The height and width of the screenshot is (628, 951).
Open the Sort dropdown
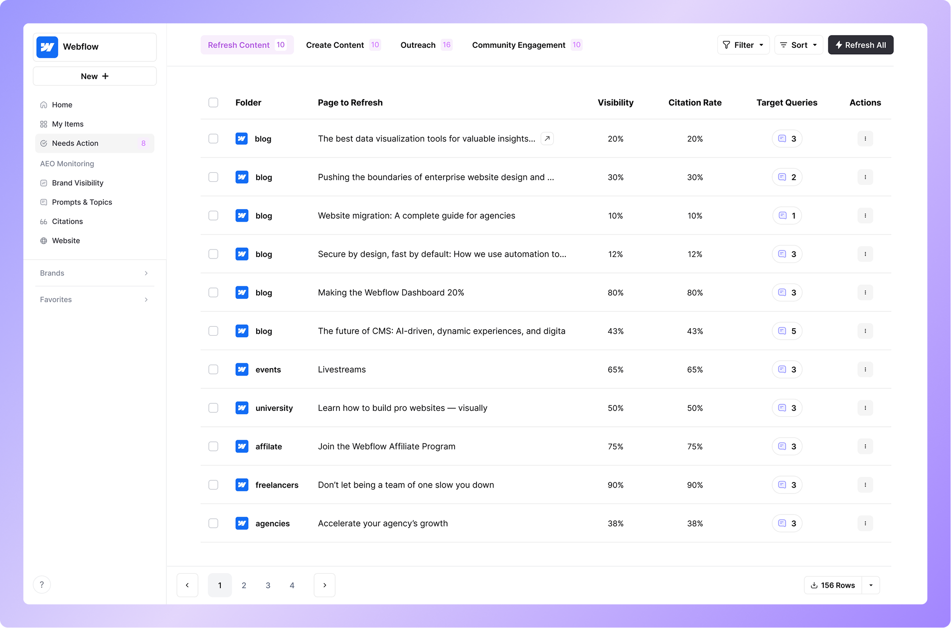[798, 45]
